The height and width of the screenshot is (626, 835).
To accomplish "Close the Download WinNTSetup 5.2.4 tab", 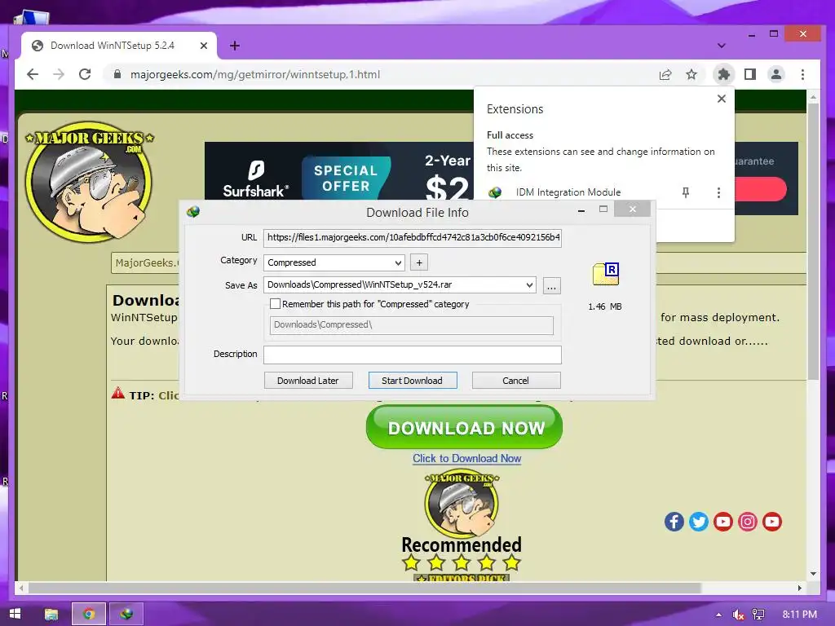I will pyautogui.click(x=203, y=46).
